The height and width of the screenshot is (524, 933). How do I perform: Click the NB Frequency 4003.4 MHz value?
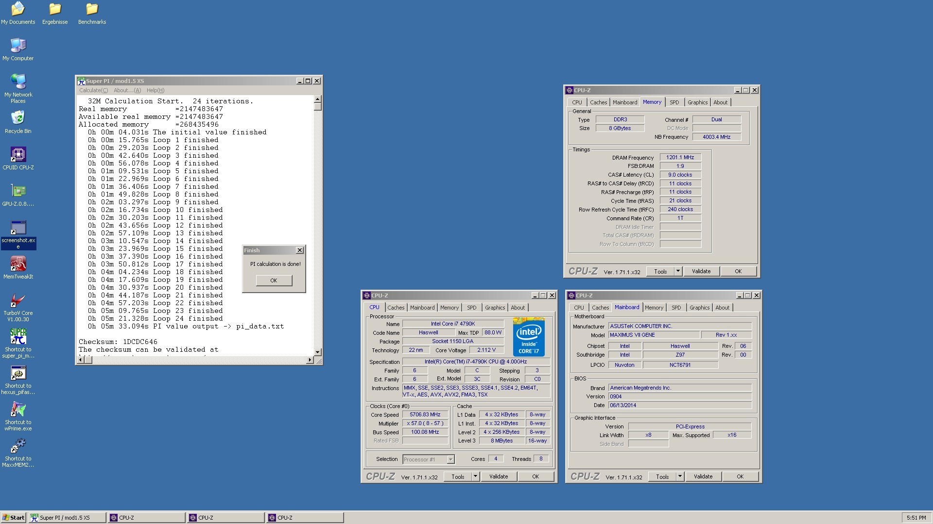(717, 137)
